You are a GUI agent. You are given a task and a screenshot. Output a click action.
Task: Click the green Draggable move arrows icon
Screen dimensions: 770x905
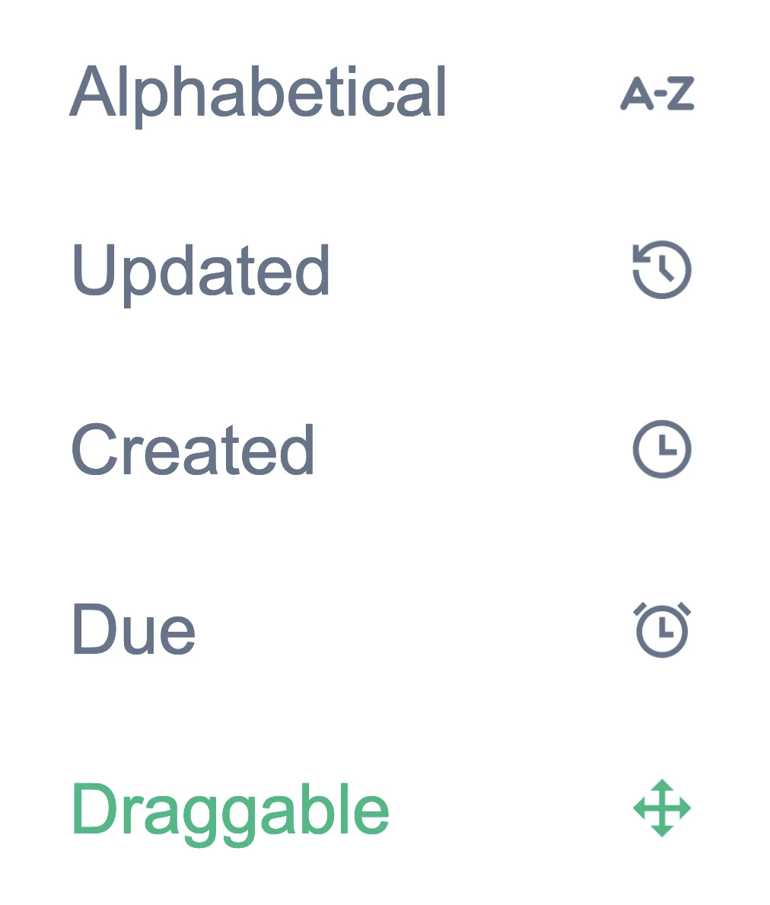point(662,808)
